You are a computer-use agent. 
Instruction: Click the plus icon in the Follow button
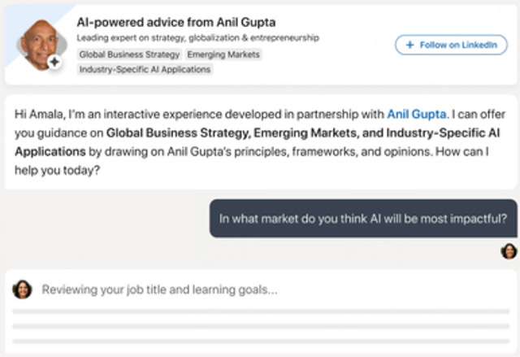coord(409,45)
